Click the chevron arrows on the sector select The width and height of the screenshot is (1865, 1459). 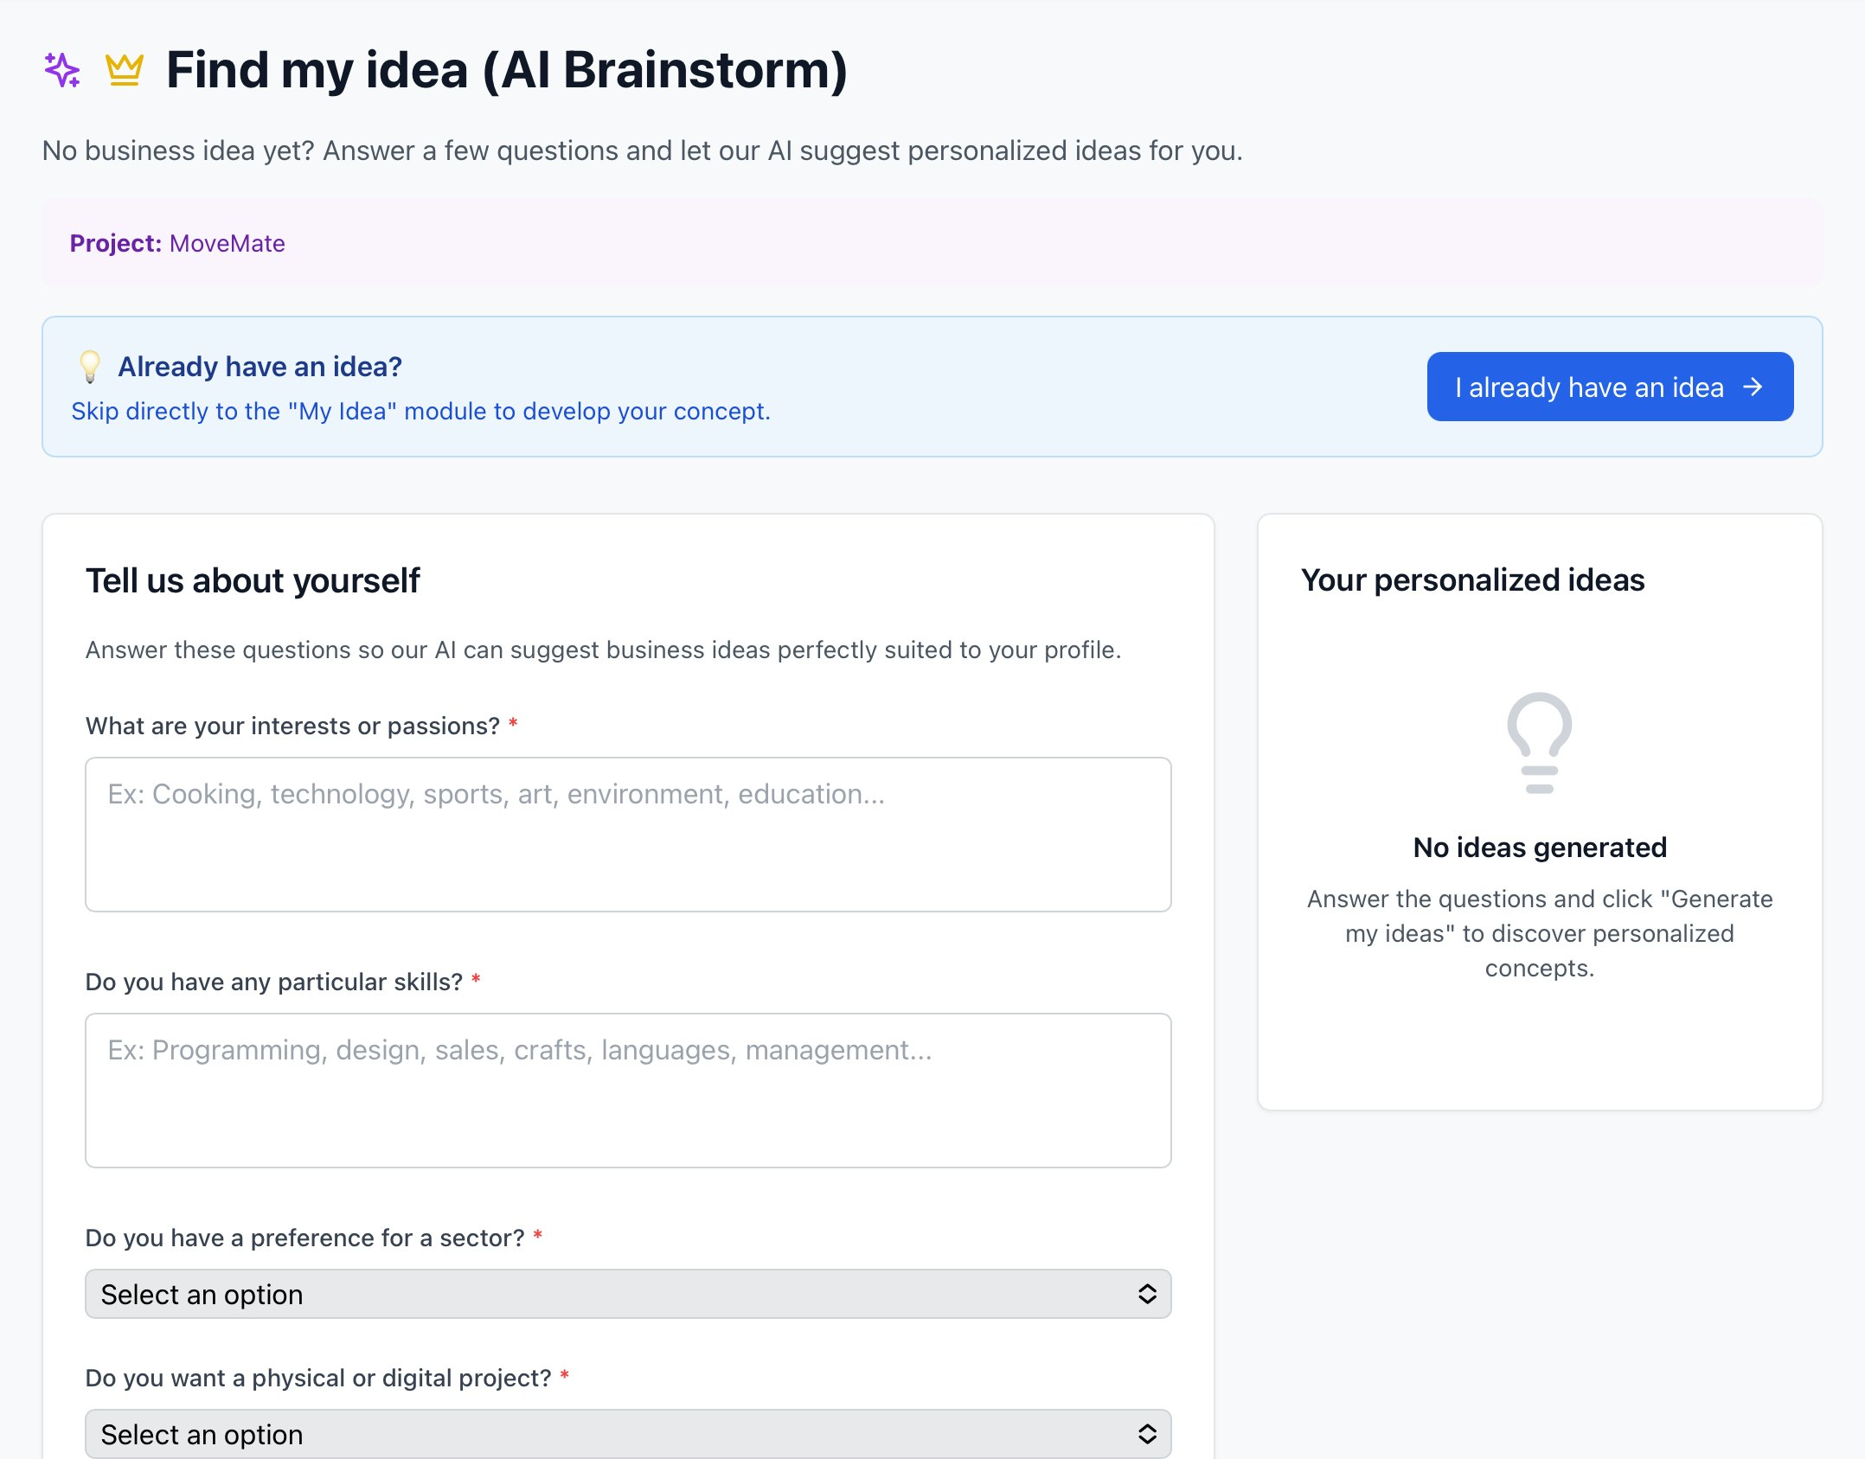[1147, 1294]
